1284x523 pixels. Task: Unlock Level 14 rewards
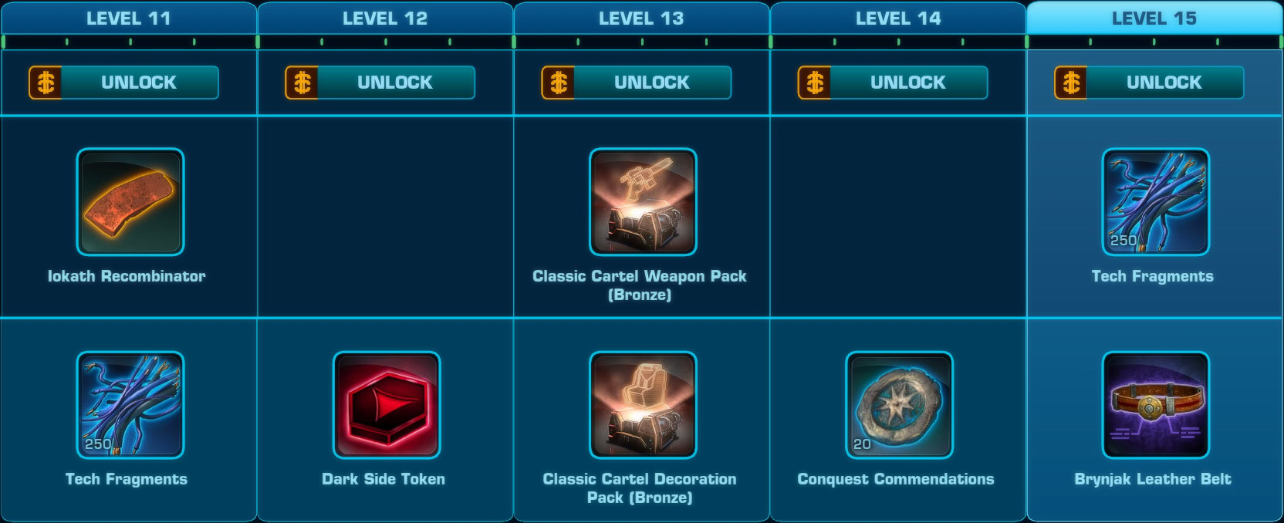click(x=892, y=83)
